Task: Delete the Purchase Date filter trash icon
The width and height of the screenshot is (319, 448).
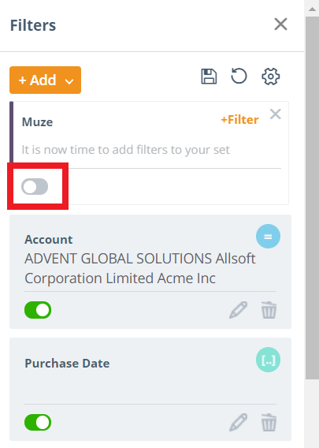Action: [x=269, y=422]
